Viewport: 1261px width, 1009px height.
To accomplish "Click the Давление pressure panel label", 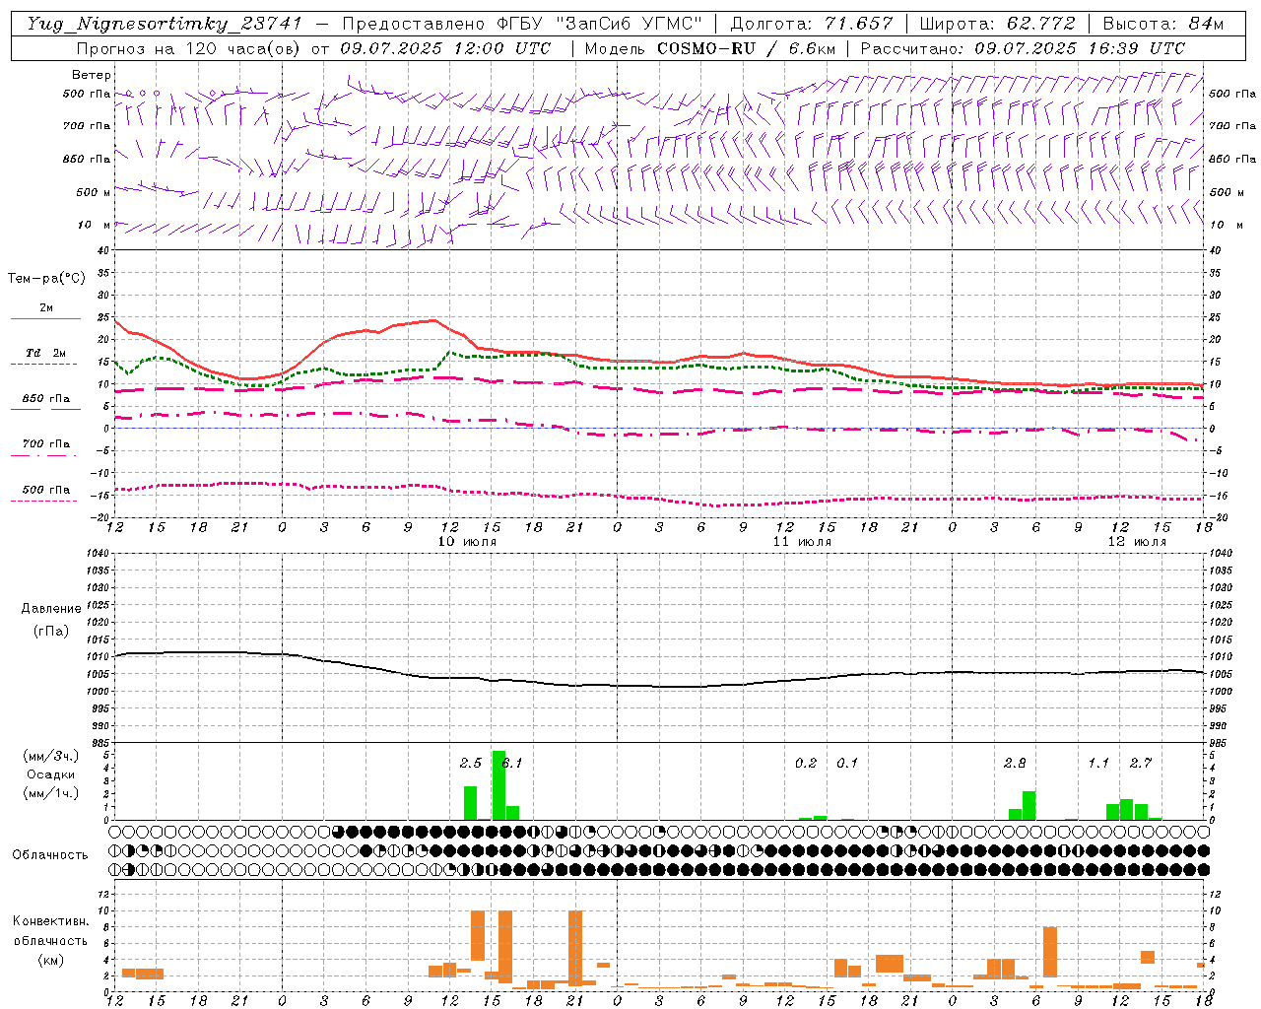I will 51,609.
